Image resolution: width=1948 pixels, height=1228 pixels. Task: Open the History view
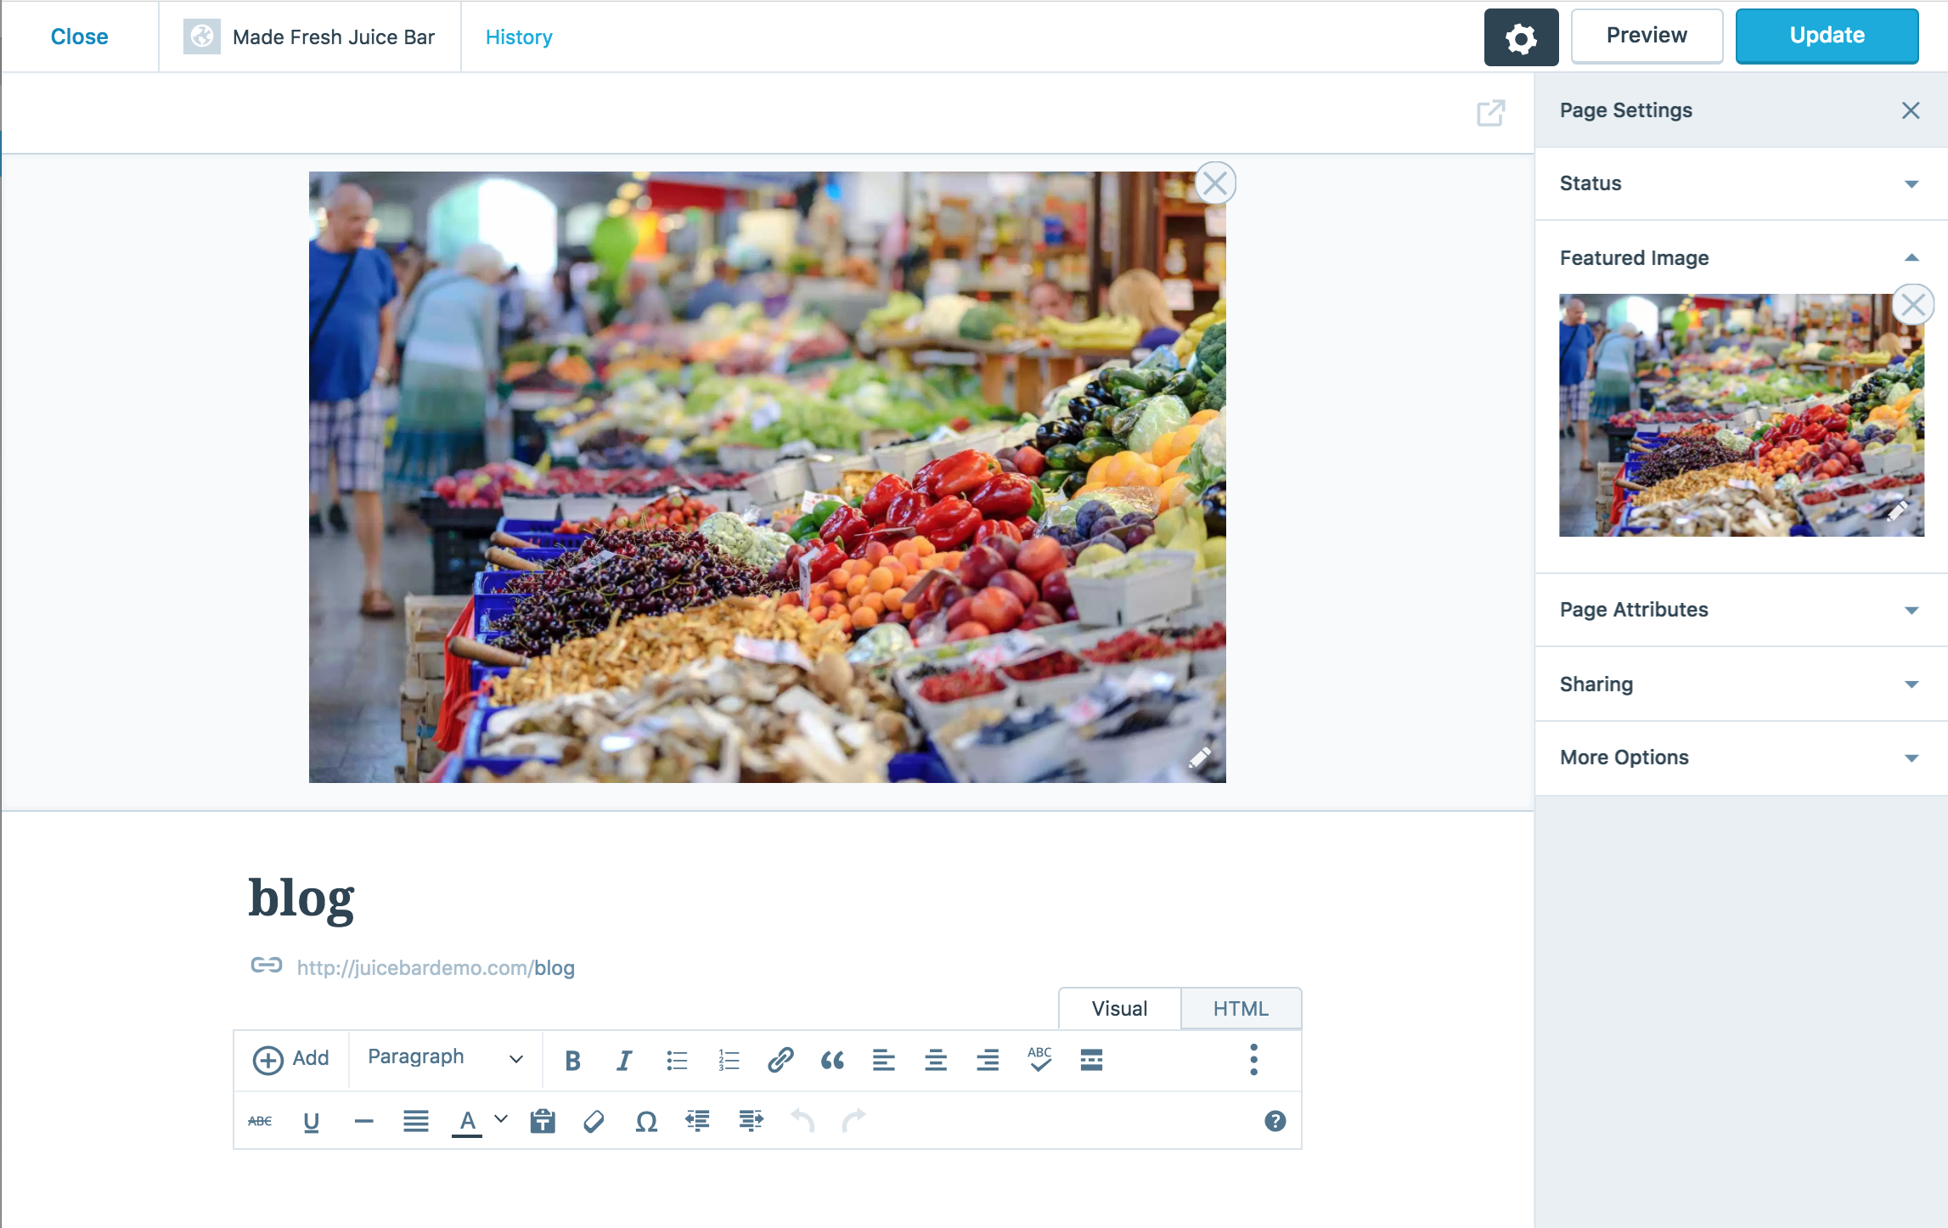pyautogui.click(x=518, y=37)
